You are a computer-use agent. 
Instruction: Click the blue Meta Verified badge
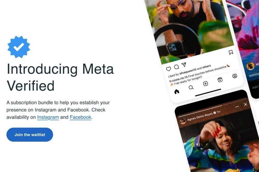tap(19, 47)
